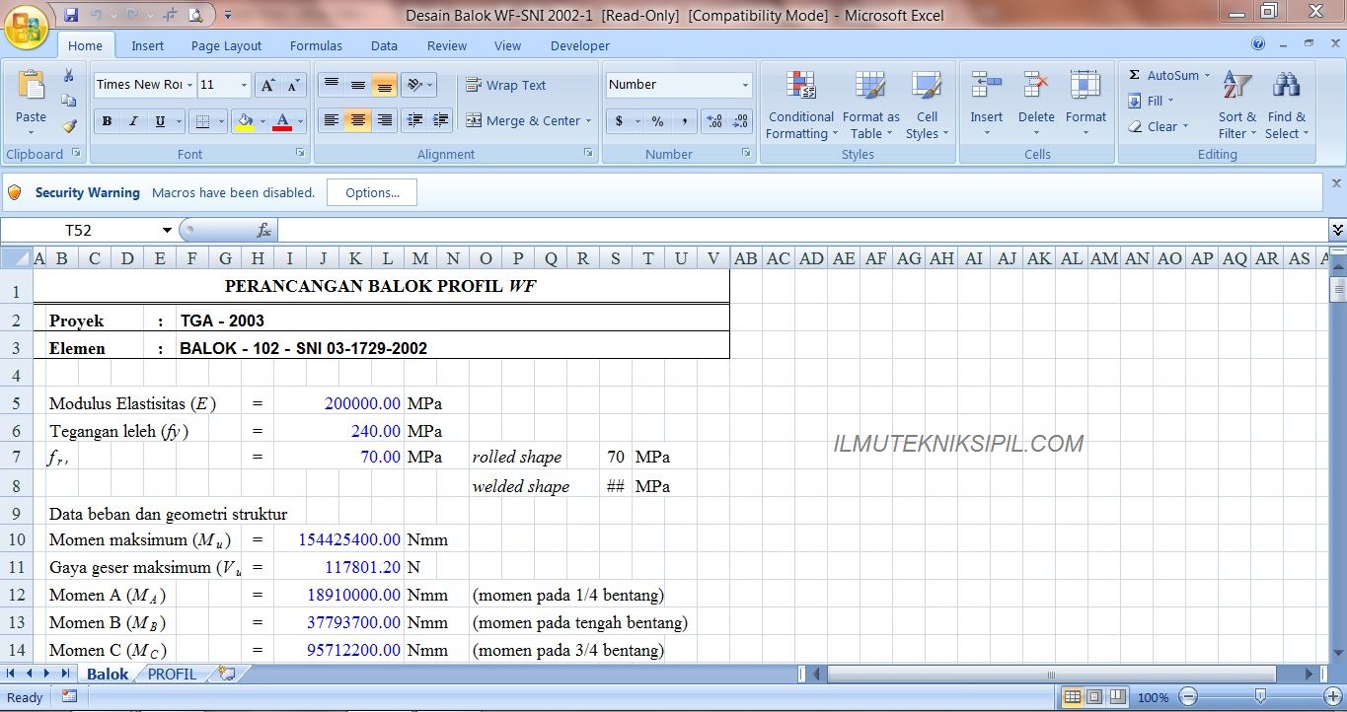Open the Review tab
1347x712 pixels.
point(447,45)
